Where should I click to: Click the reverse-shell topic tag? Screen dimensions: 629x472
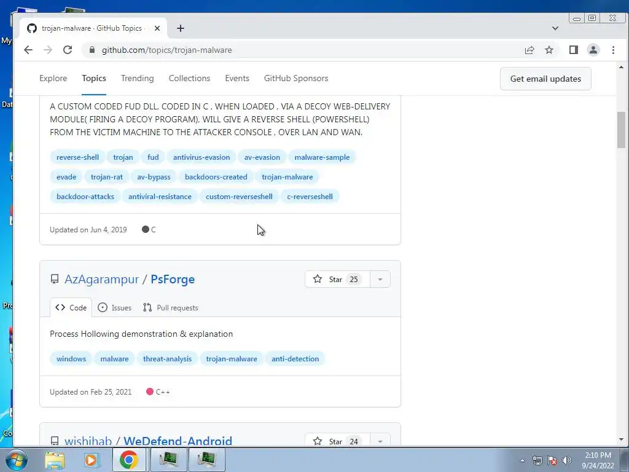tap(77, 157)
